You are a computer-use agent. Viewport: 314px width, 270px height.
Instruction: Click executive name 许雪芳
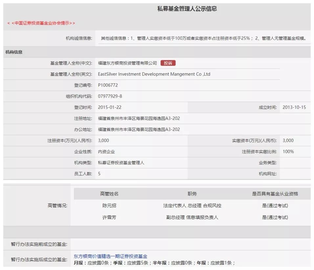click(x=109, y=217)
